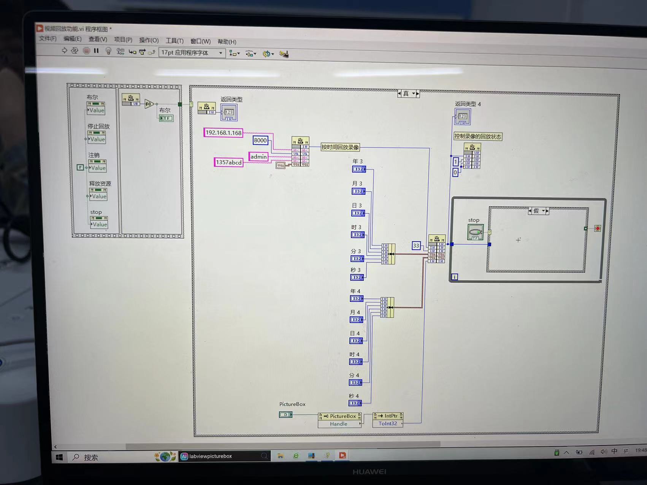The height and width of the screenshot is (485, 647).
Task: Click the Run arrow in the toolbar
Action: (65, 51)
